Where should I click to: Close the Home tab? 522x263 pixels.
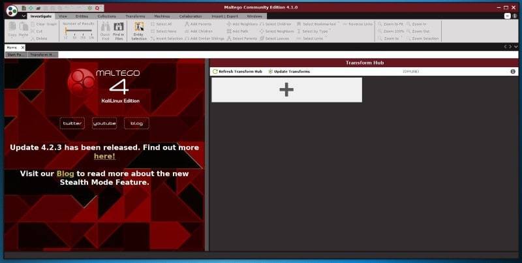pyautogui.click(x=24, y=47)
